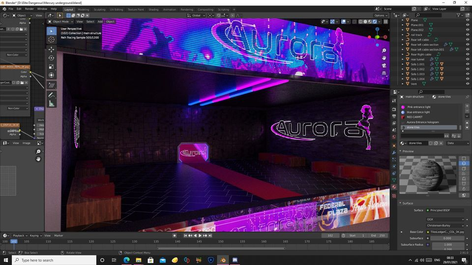Select flat plane material preview shape
The height and width of the screenshot is (265, 472).
click(464, 159)
